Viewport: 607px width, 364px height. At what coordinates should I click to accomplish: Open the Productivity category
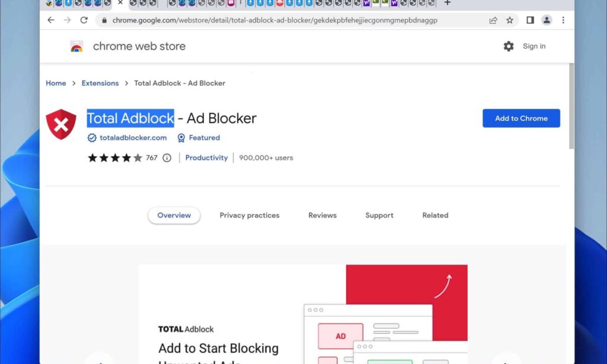[x=206, y=157]
